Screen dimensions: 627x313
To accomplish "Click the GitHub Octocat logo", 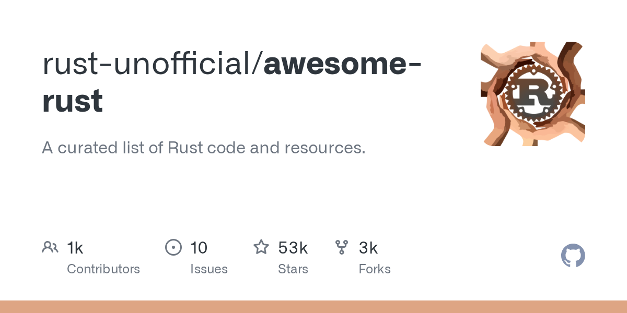I will point(573,256).
